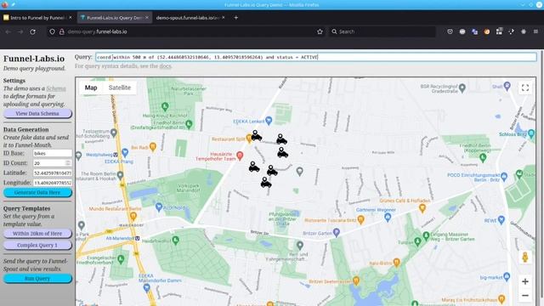Click the Run Query button
The image size is (544, 306).
[37, 279]
